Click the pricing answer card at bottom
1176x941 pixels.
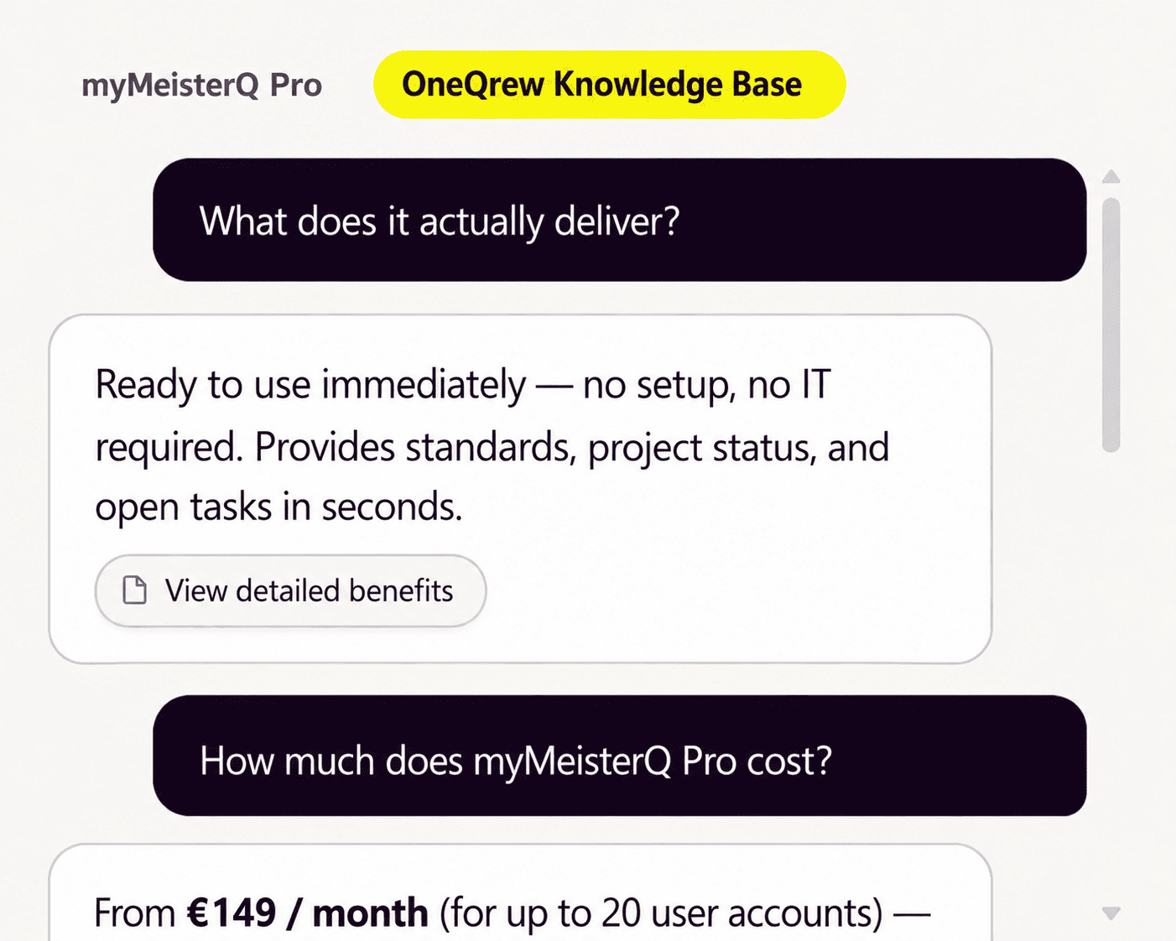(x=521, y=892)
